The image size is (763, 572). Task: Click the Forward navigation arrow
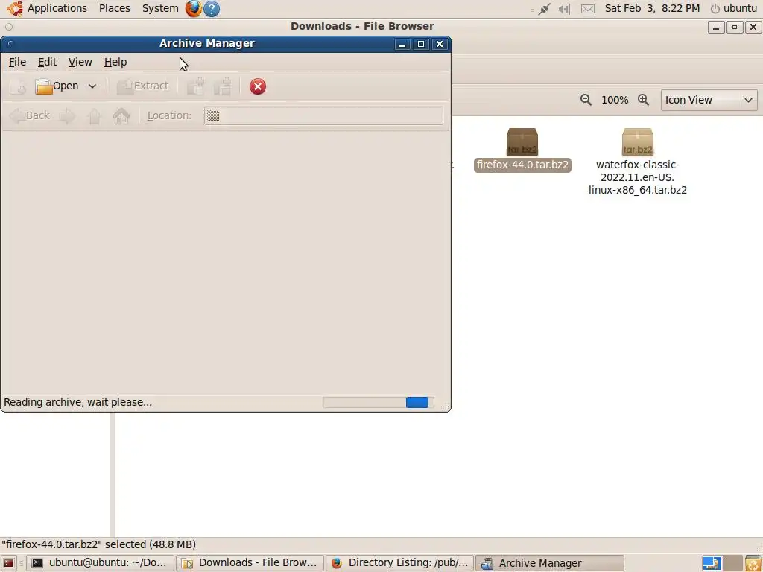[67, 115]
